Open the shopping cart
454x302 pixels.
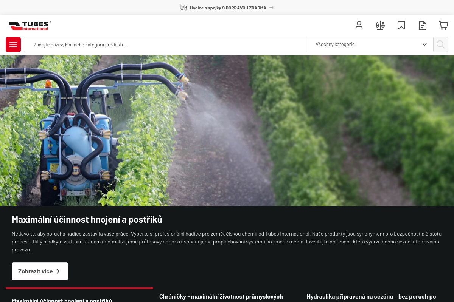click(443, 25)
